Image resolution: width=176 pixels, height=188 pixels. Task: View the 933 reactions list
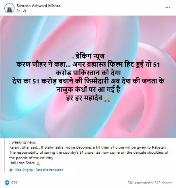coord(14,183)
